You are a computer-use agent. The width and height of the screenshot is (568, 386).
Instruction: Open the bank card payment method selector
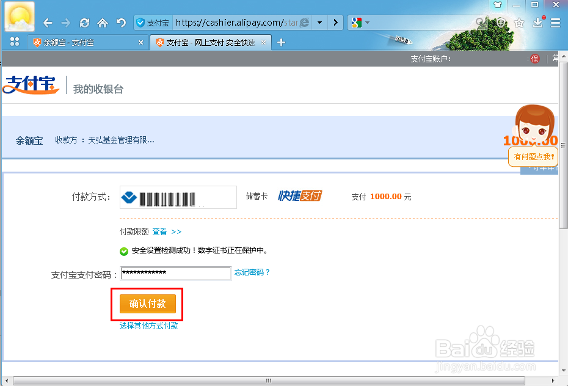(x=178, y=197)
